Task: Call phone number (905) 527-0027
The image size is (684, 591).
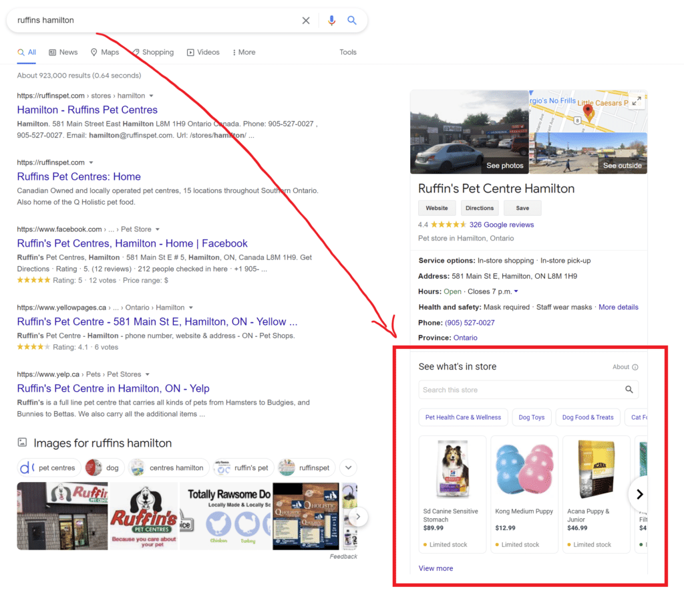Action: (x=470, y=322)
